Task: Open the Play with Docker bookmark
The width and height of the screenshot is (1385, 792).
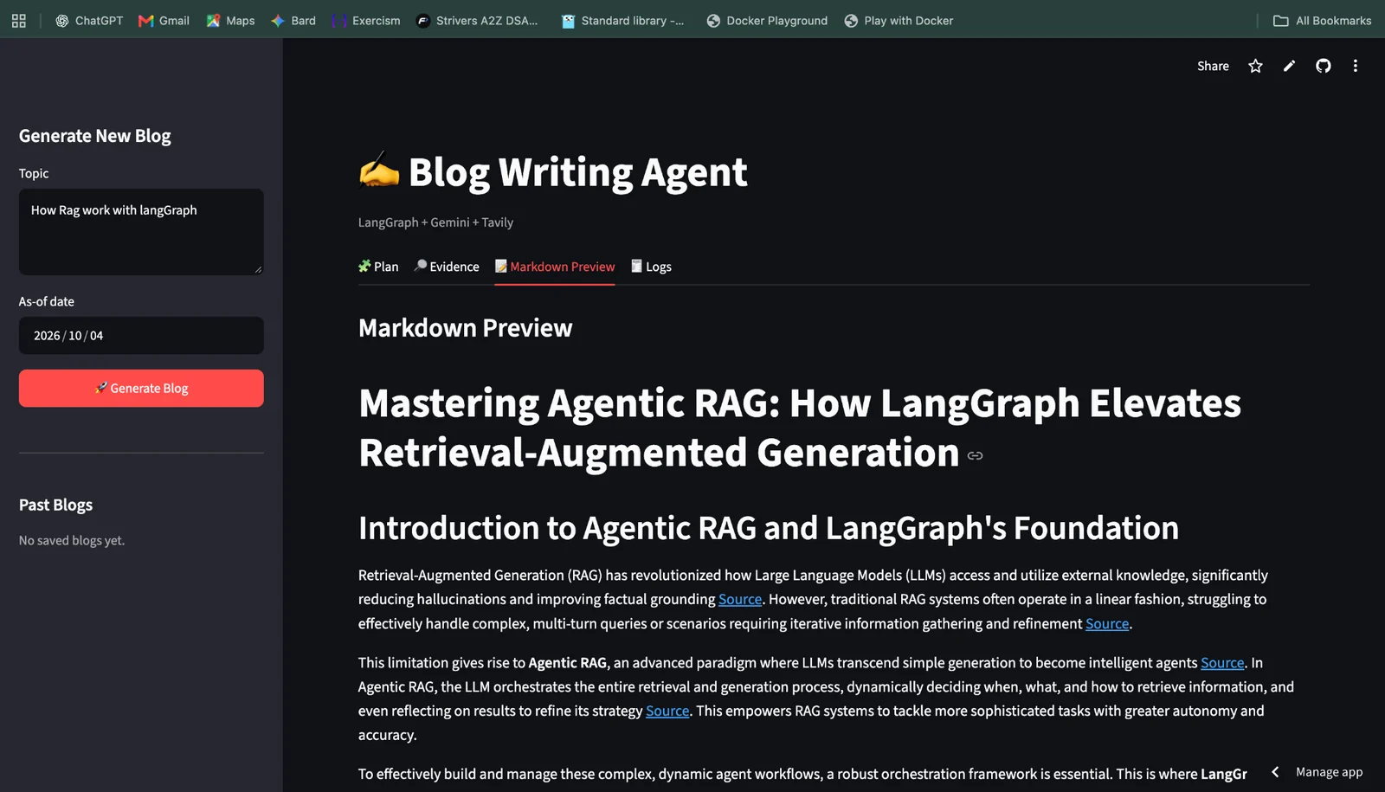Action: 899,21
